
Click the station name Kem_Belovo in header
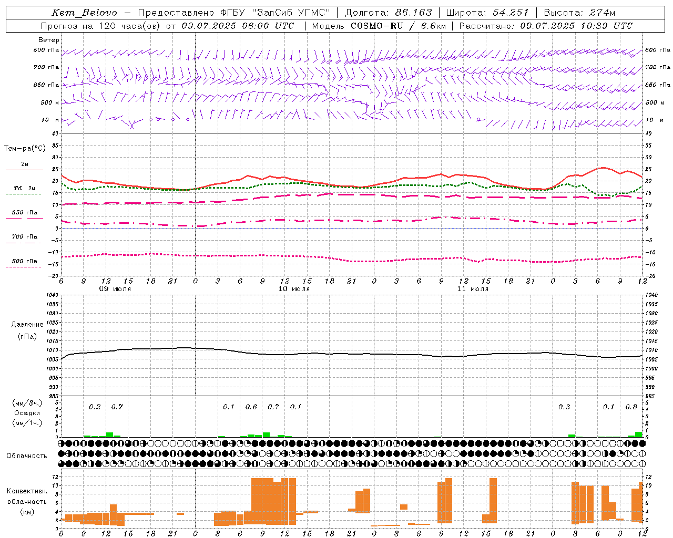84,13
